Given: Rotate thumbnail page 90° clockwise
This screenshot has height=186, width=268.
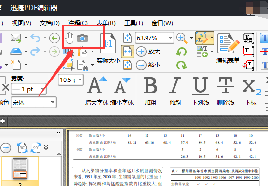Looking at the screenshot, I should tap(36, 148).
